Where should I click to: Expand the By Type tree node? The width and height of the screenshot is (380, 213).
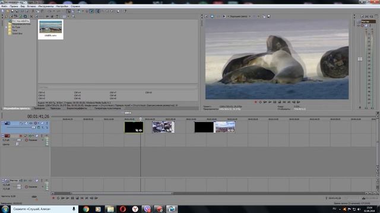[x=7, y=27]
